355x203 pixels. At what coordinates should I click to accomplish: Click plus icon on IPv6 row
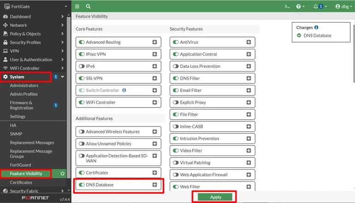[x=154, y=66]
